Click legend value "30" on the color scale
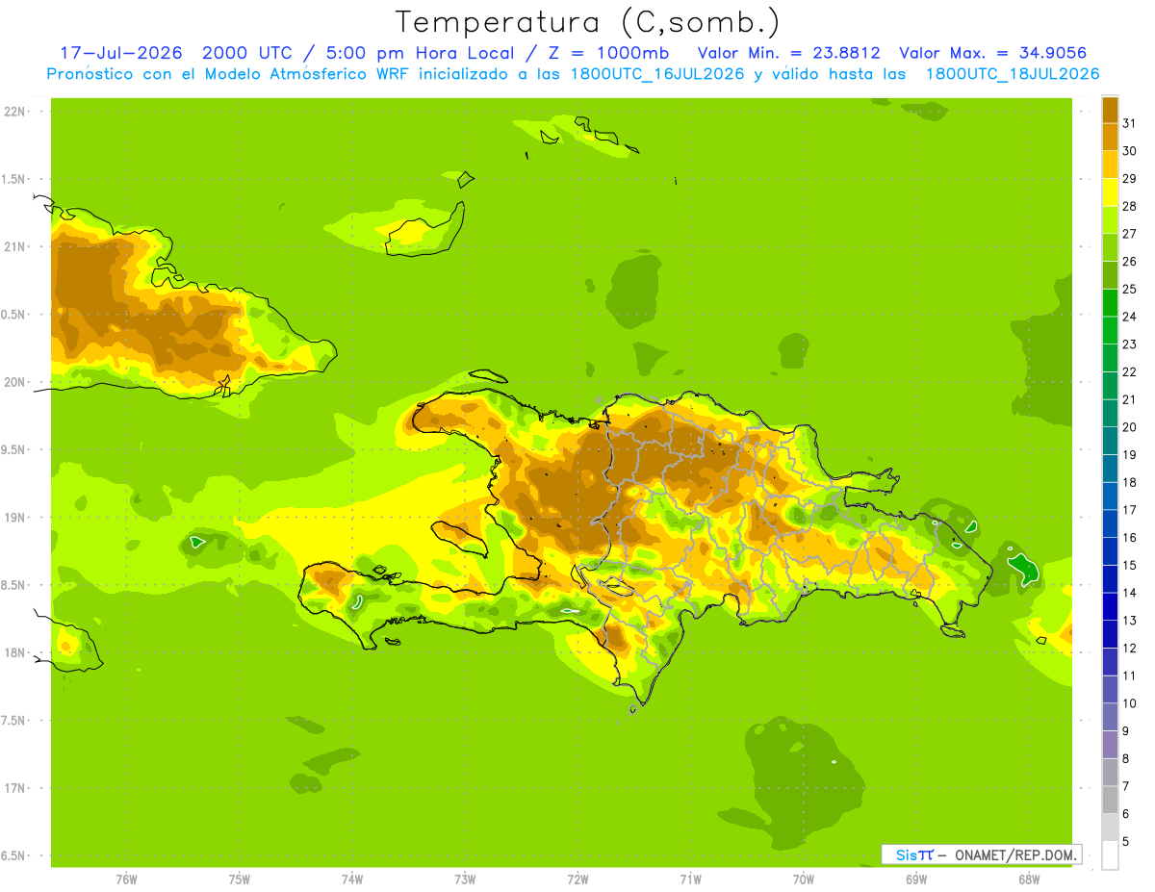This screenshot has width=1155, height=892. click(1129, 151)
